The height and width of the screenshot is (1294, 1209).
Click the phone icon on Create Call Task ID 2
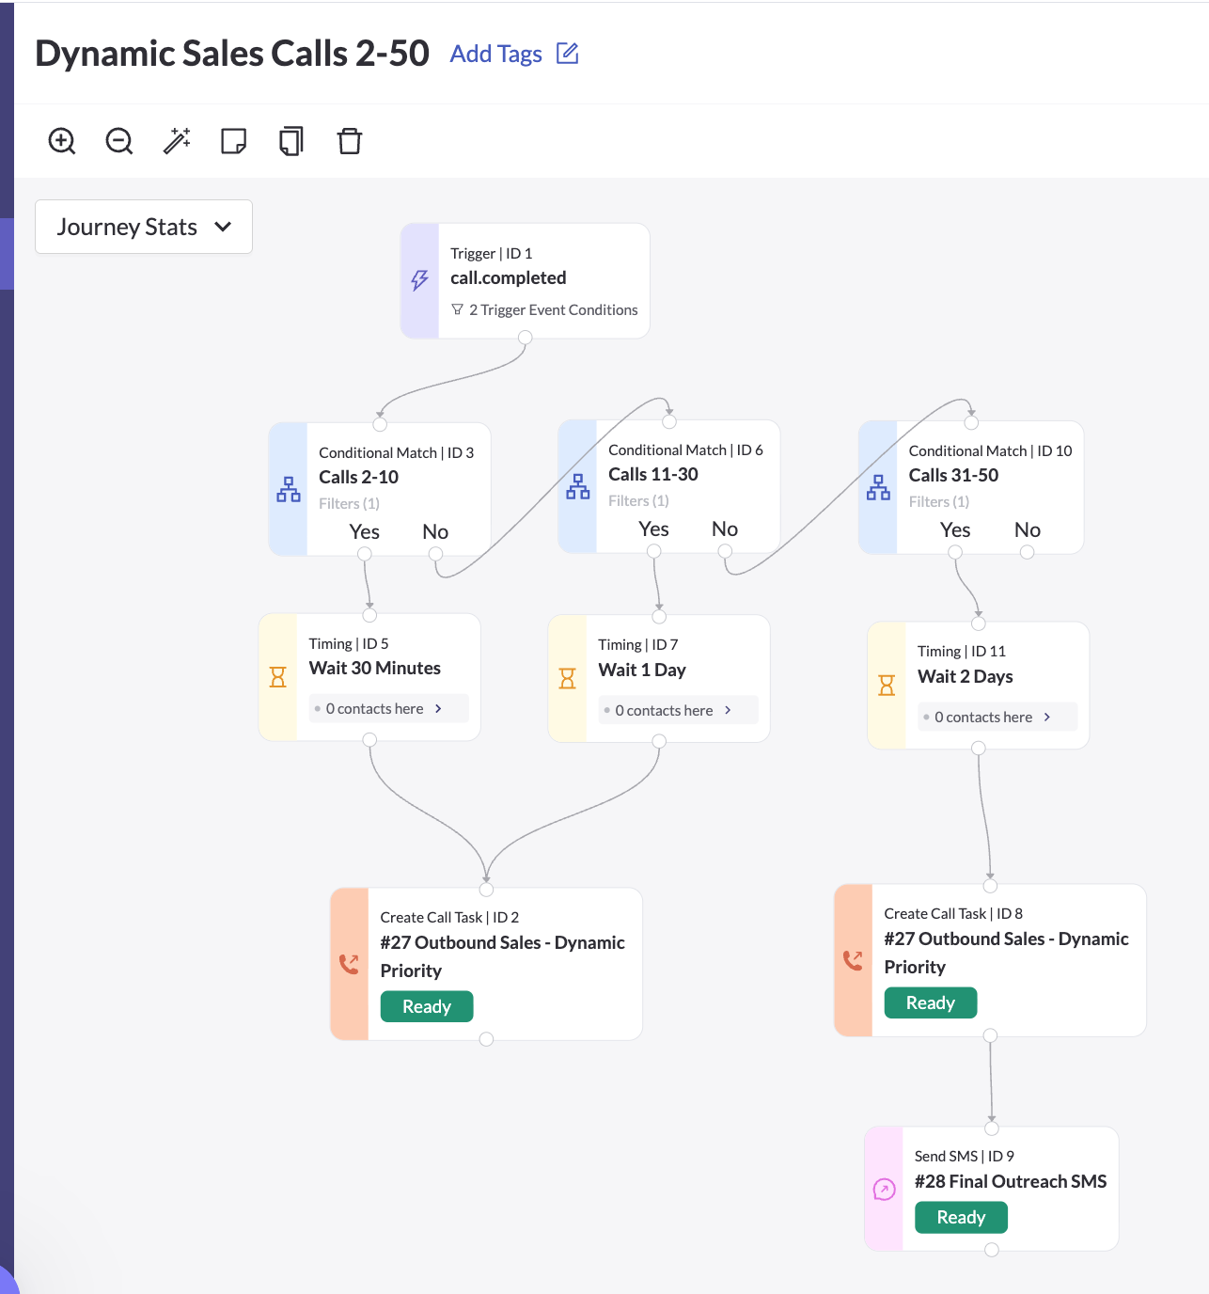(349, 964)
